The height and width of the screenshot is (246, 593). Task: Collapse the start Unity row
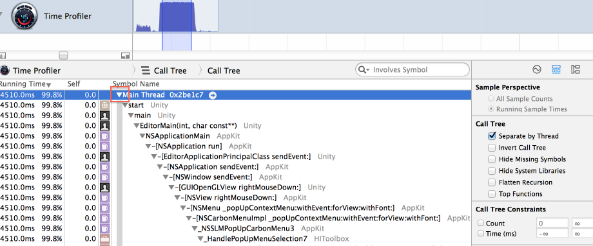coord(125,105)
